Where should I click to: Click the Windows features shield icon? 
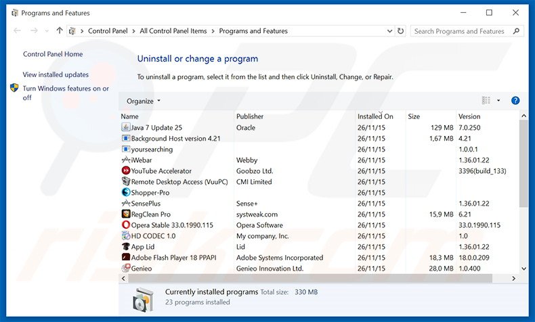click(x=14, y=88)
